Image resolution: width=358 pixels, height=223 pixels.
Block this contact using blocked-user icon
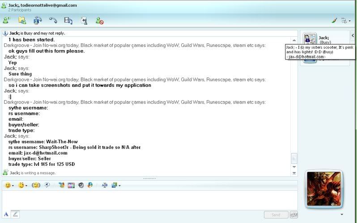point(99,21)
